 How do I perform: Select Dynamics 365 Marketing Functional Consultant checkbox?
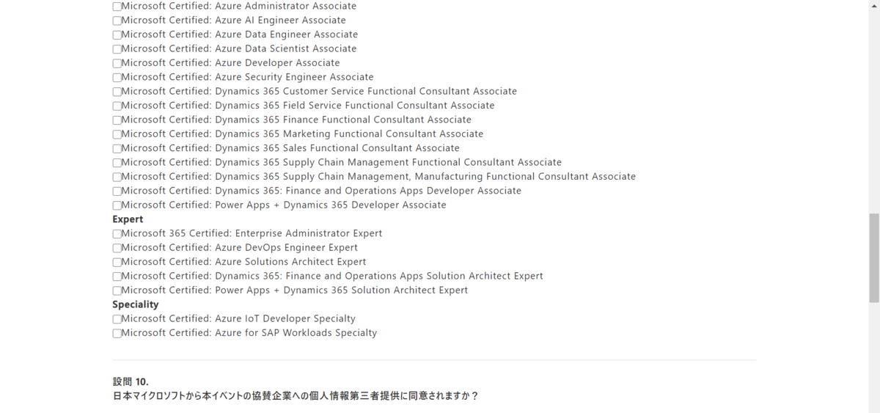(x=117, y=134)
